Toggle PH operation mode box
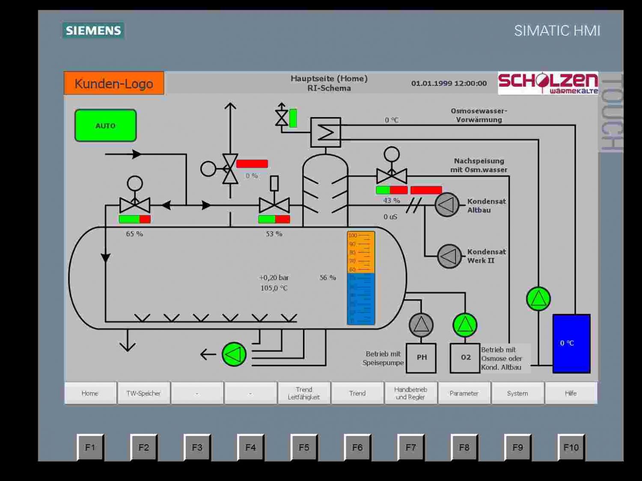The image size is (642, 481). pos(422,357)
